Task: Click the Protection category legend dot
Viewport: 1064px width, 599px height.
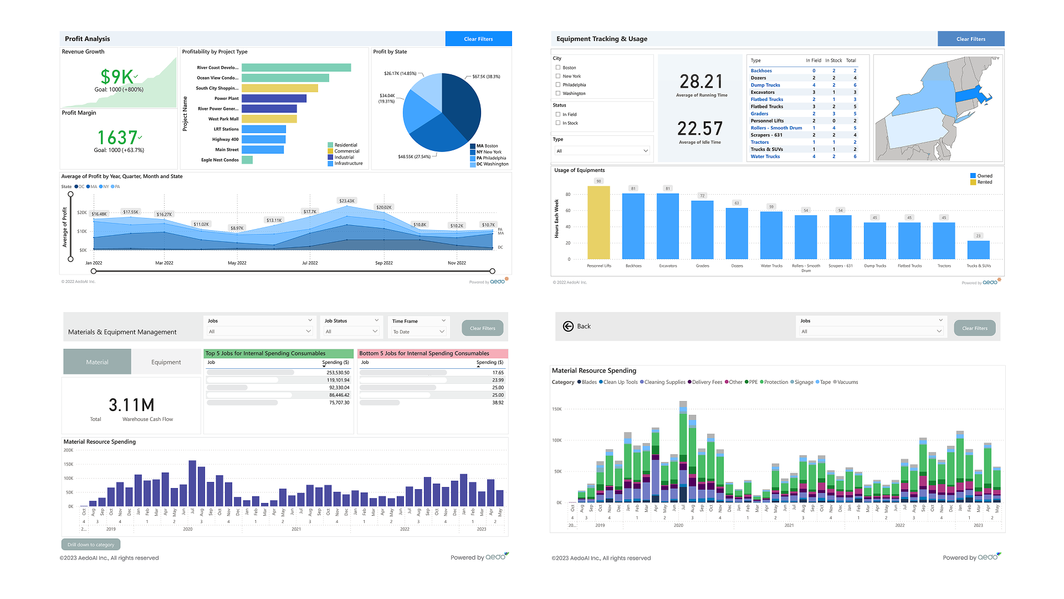Action: [761, 382]
